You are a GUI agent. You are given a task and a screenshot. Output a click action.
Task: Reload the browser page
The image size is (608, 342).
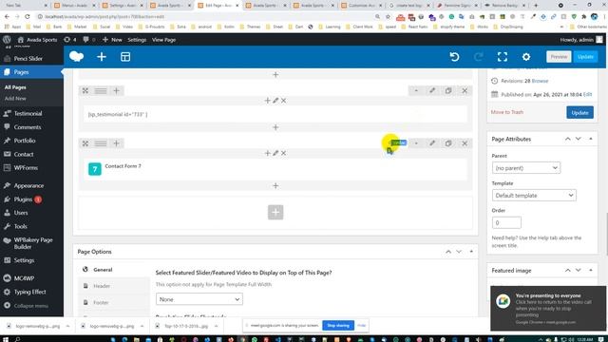coord(28,17)
